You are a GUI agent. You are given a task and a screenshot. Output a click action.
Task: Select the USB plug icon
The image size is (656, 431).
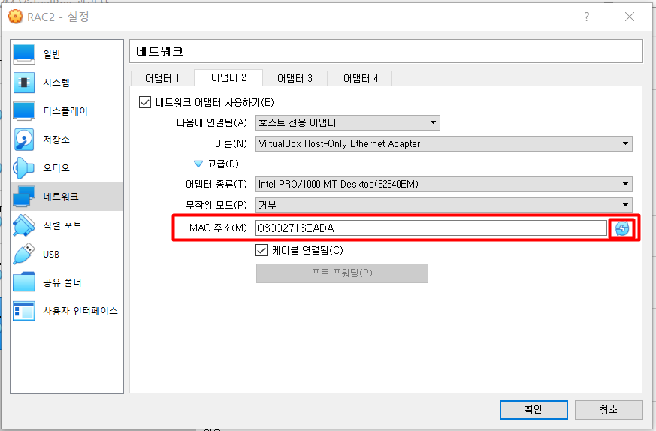(x=24, y=254)
